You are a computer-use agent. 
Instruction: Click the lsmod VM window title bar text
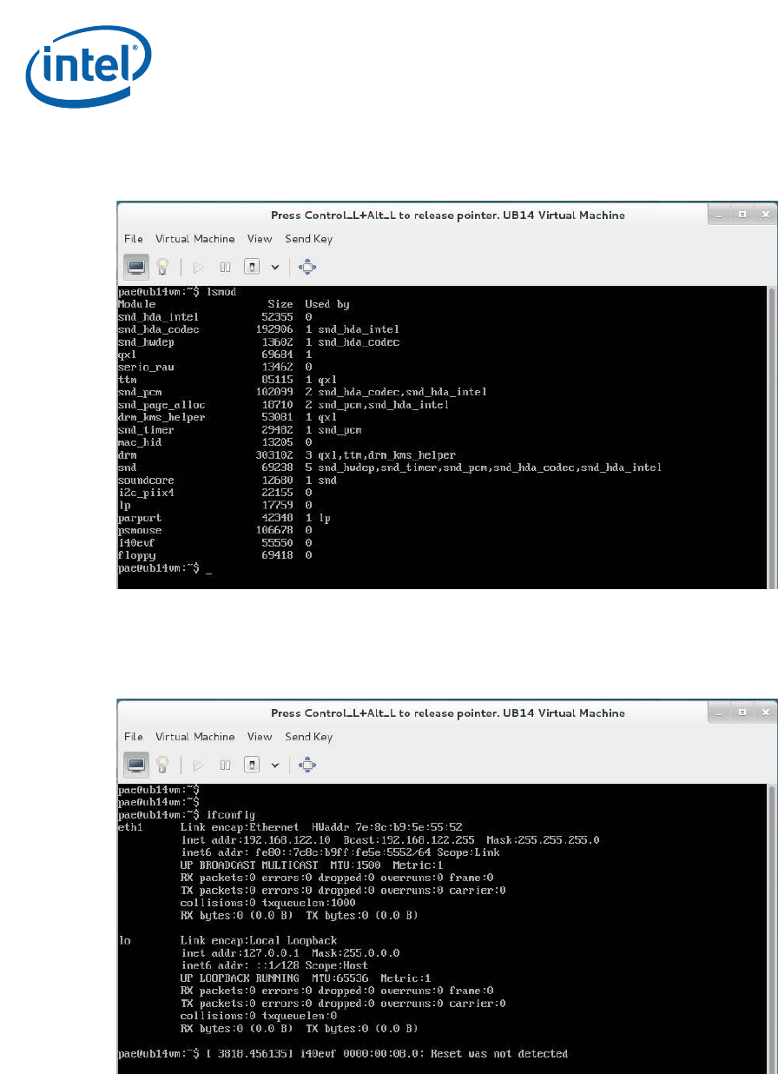[447, 215]
